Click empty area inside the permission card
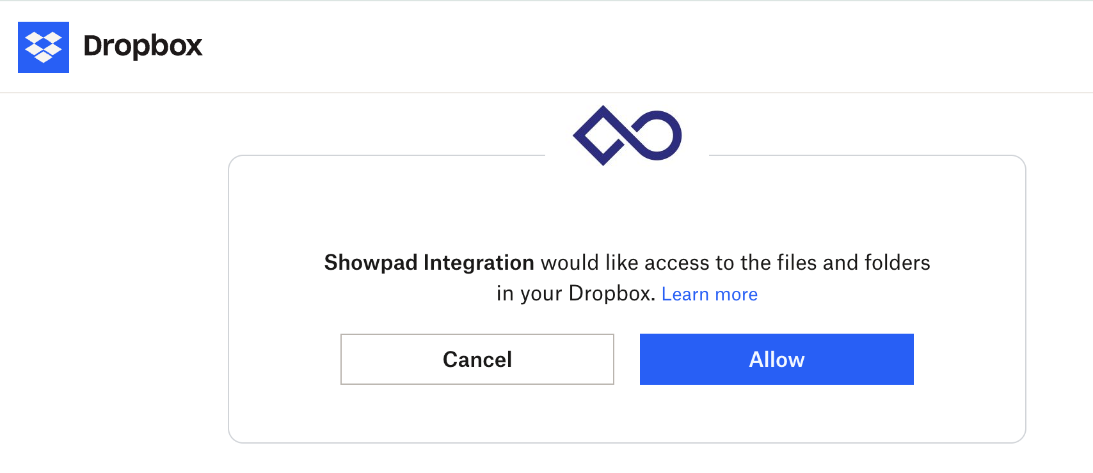This screenshot has height=473, width=1093. point(627,205)
